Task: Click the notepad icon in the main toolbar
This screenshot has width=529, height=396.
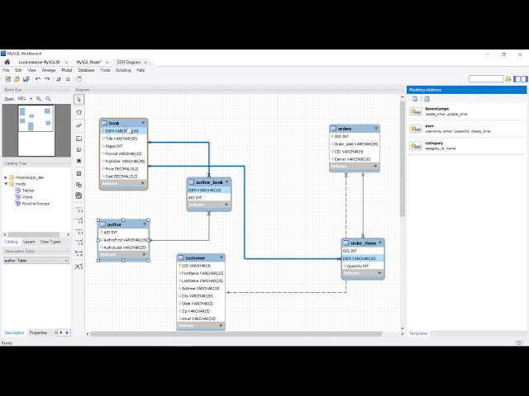Action: click(79, 79)
